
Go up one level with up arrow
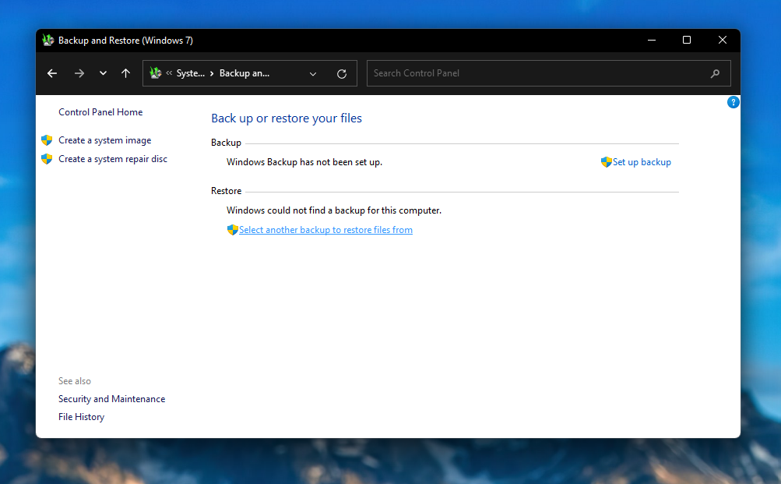[125, 73]
